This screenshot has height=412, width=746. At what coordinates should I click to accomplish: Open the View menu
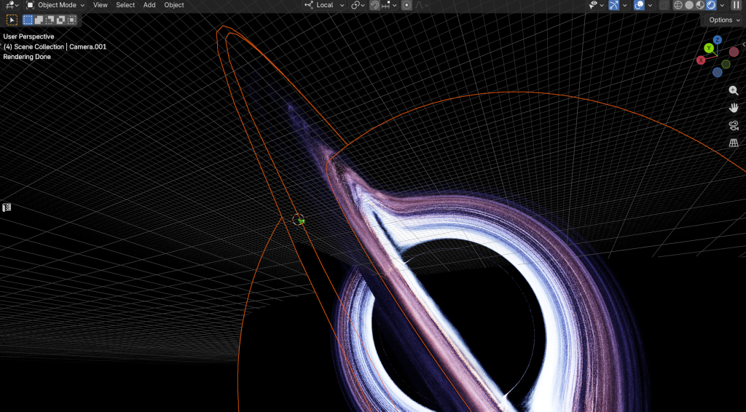pyautogui.click(x=100, y=5)
